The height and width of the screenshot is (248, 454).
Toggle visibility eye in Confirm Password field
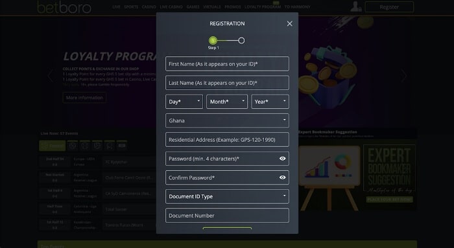[283, 177]
